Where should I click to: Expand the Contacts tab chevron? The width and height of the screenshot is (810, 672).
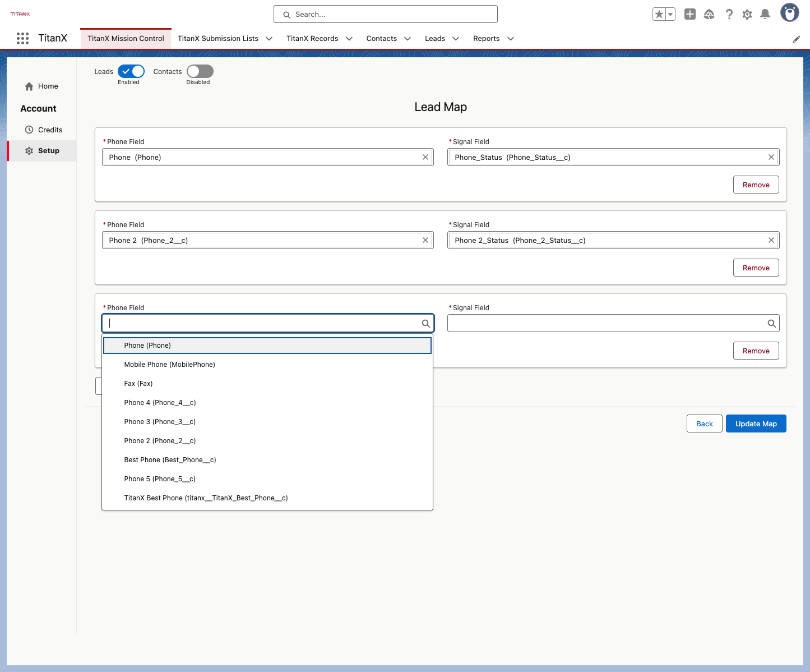click(x=408, y=39)
